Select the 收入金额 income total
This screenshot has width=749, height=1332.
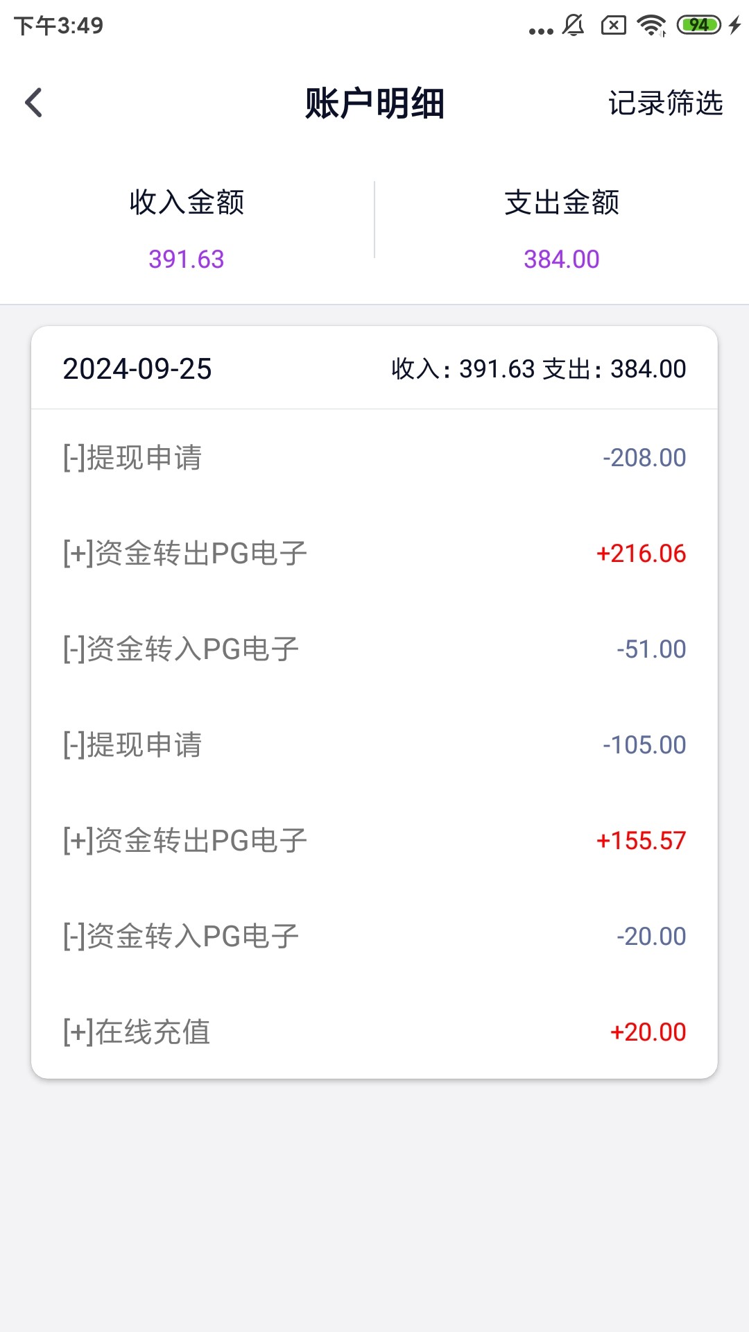pyautogui.click(x=187, y=229)
